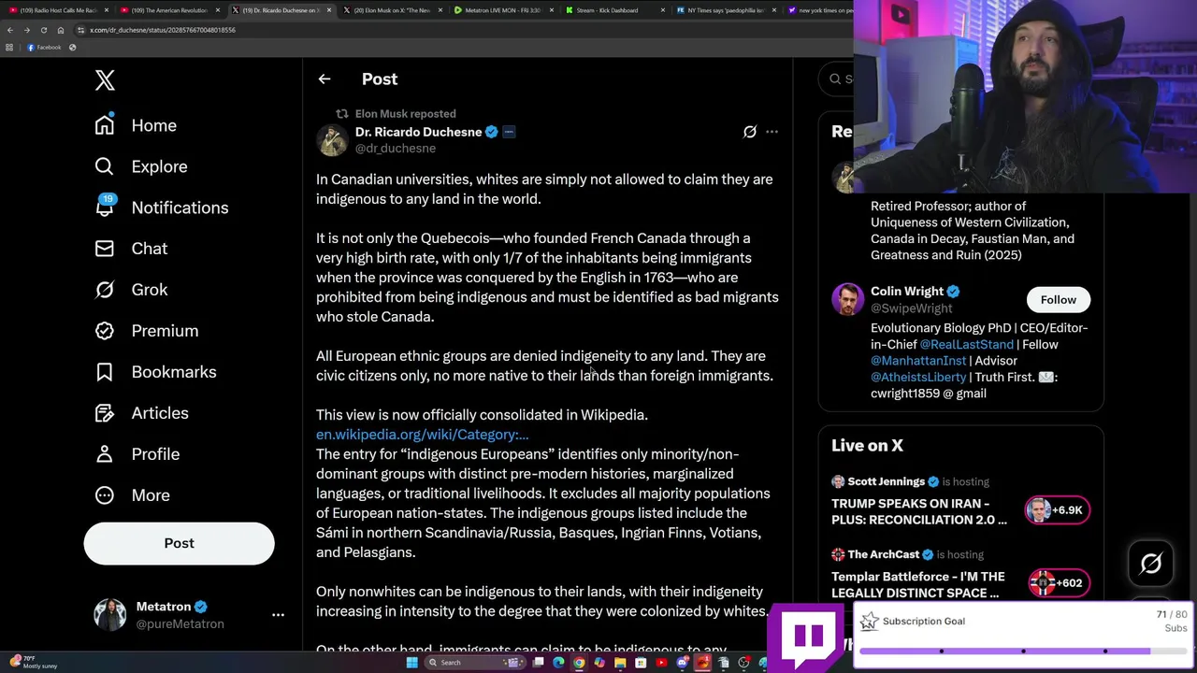
Task: Open the Premium page
Action: pos(146,331)
